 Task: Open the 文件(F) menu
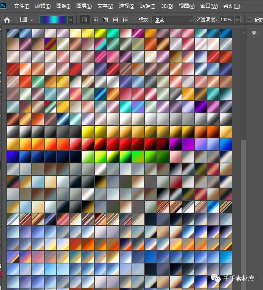(x=22, y=6)
